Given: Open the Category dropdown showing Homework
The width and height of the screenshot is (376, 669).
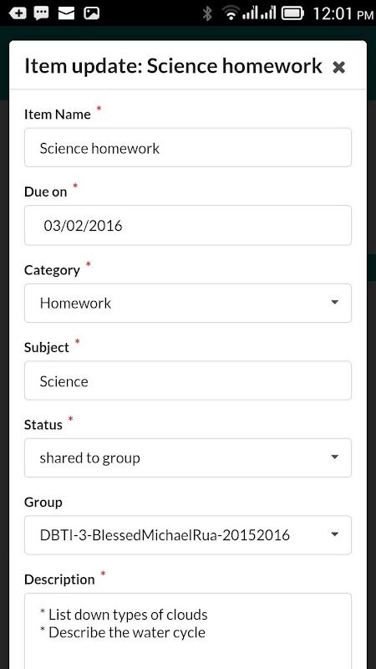Looking at the screenshot, I should [x=188, y=303].
